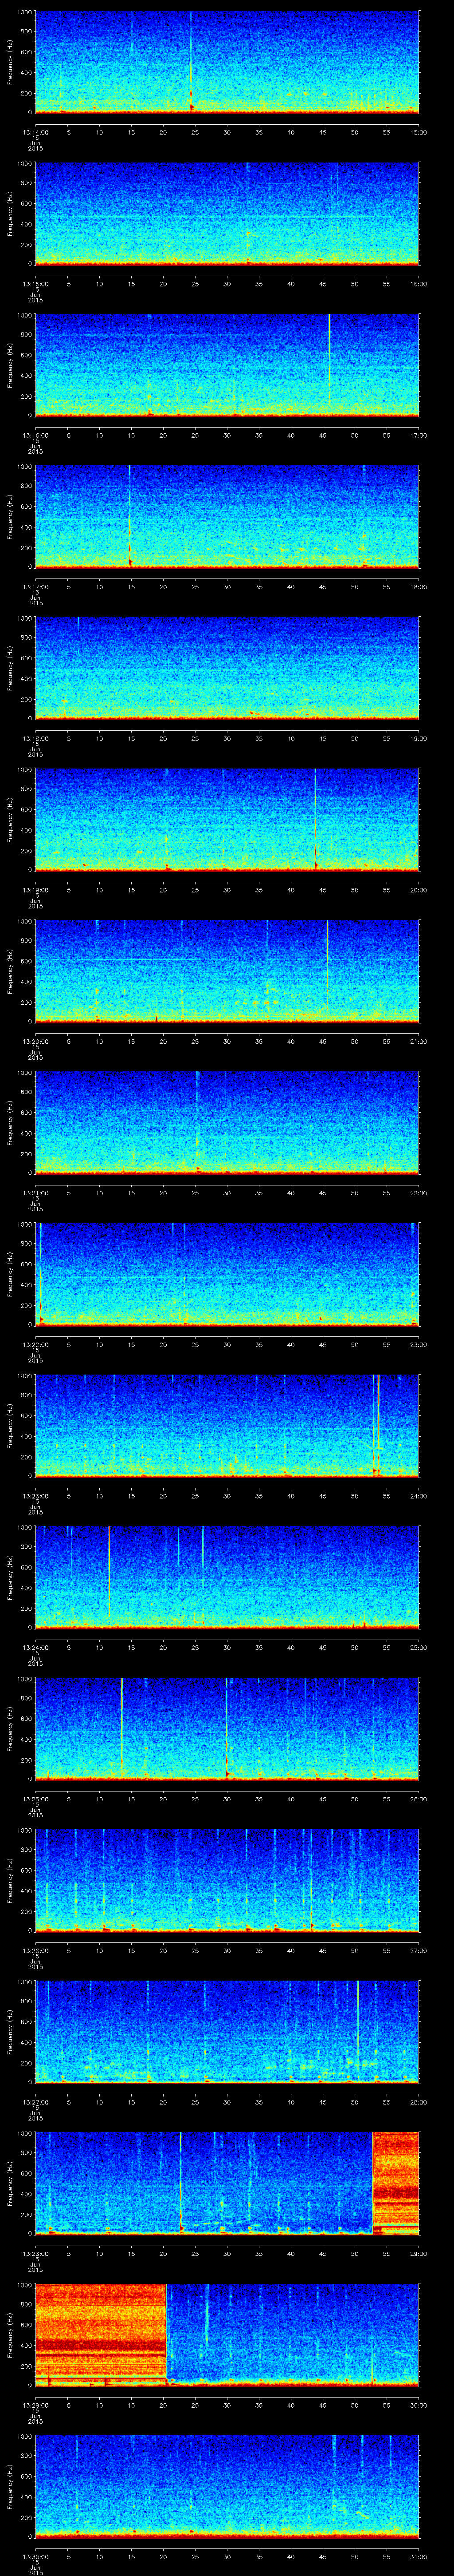The image size is (454, 2576).
Task: Click the 26:00 end time label
Action: 418,1799
